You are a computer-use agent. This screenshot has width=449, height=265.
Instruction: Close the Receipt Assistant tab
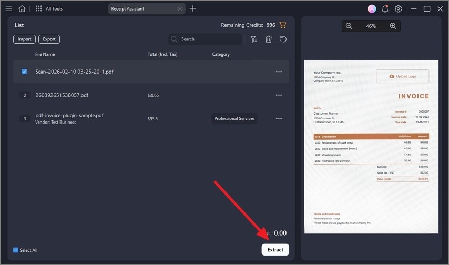[180, 9]
